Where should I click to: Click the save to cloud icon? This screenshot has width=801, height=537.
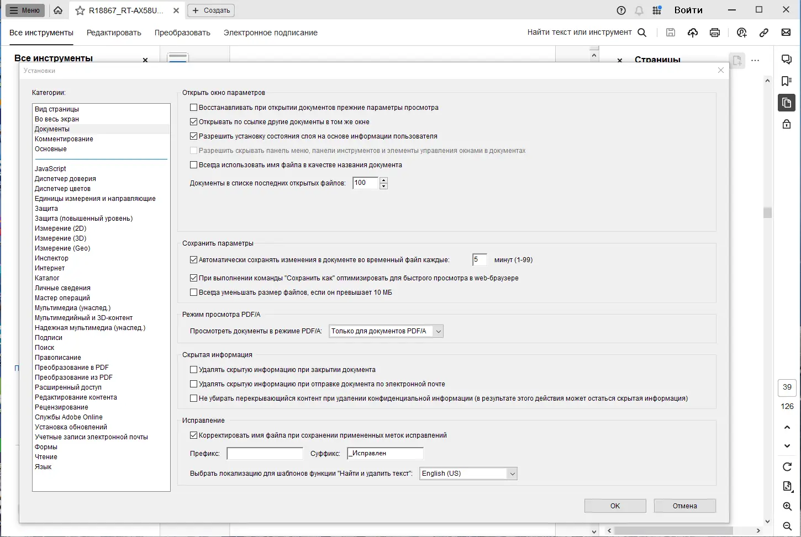693,33
